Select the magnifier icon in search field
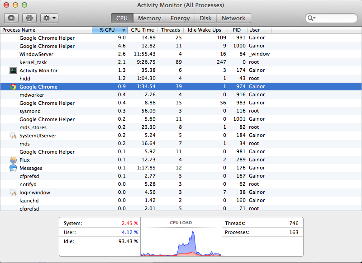The width and height of the screenshot is (362, 263). (311, 18)
